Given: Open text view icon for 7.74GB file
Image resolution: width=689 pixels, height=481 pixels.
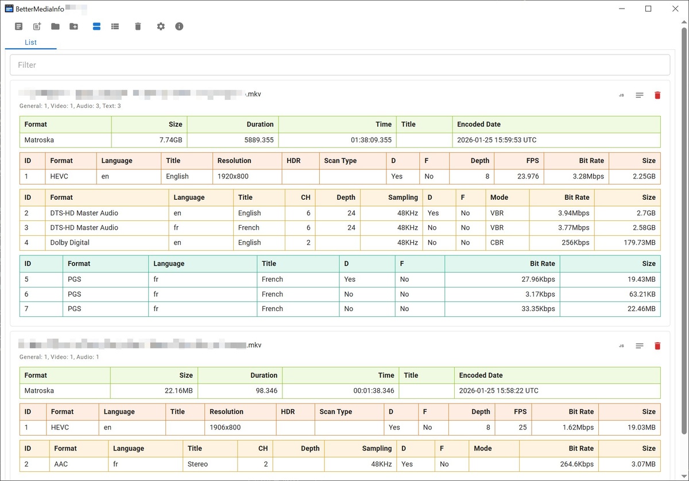Looking at the screenshot, I should click(640, 95).
